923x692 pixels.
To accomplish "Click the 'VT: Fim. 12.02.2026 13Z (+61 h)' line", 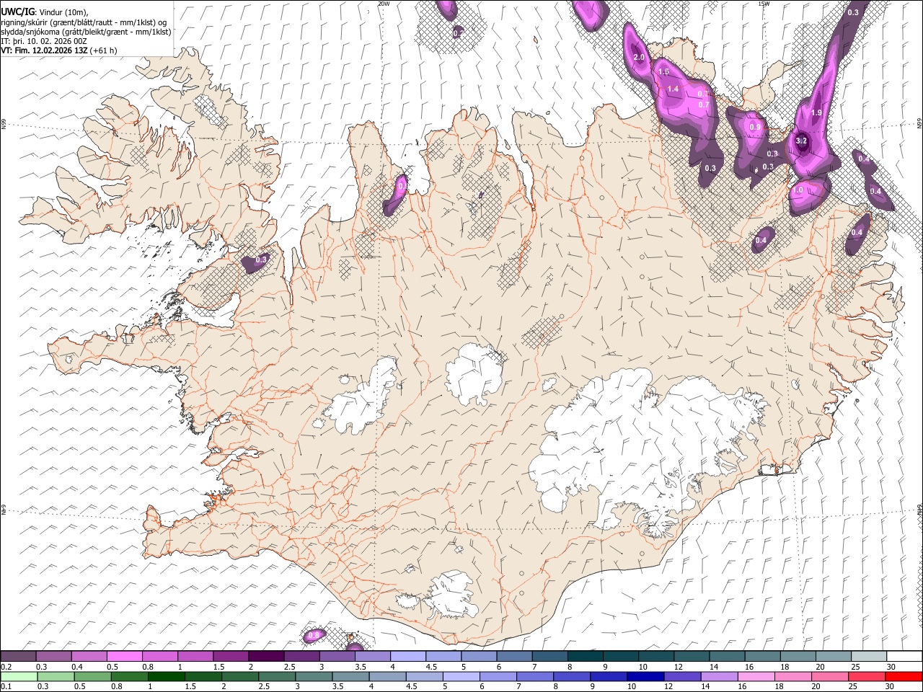I will click(x=58, y=50).
